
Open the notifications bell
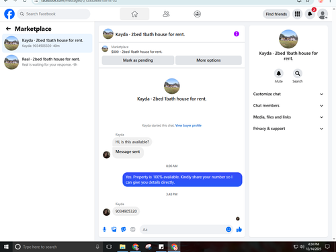click(310, 14)
